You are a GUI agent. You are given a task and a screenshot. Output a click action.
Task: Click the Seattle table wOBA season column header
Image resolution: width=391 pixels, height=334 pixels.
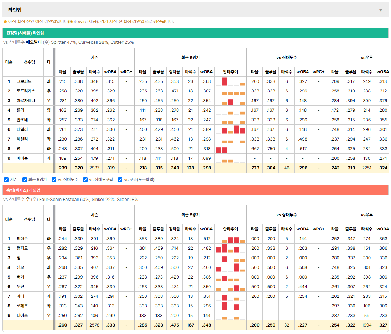tap(110, 72)
